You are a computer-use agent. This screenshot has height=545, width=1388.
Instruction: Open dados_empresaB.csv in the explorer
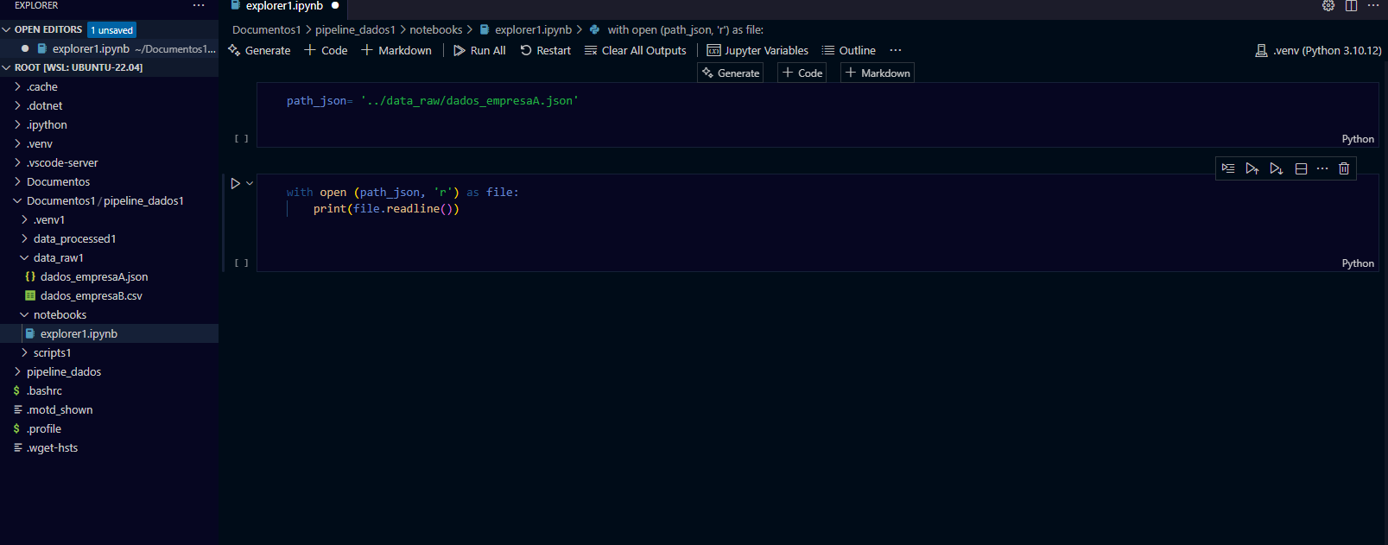pos(91,295)
